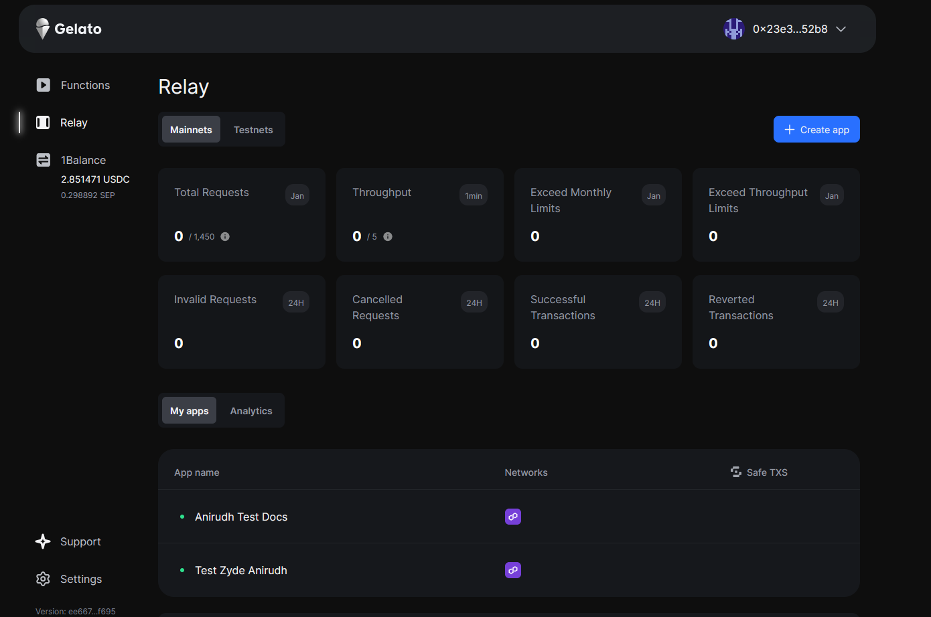The height and width of the screenshot is (617, 931).
Task: Click the Gelato logo icon
Action: click(43, 29)
